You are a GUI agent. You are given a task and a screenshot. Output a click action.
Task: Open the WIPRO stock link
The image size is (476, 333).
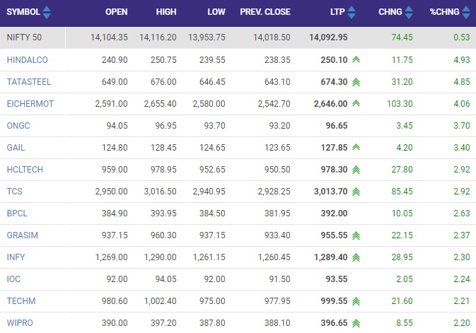[20, 322]
